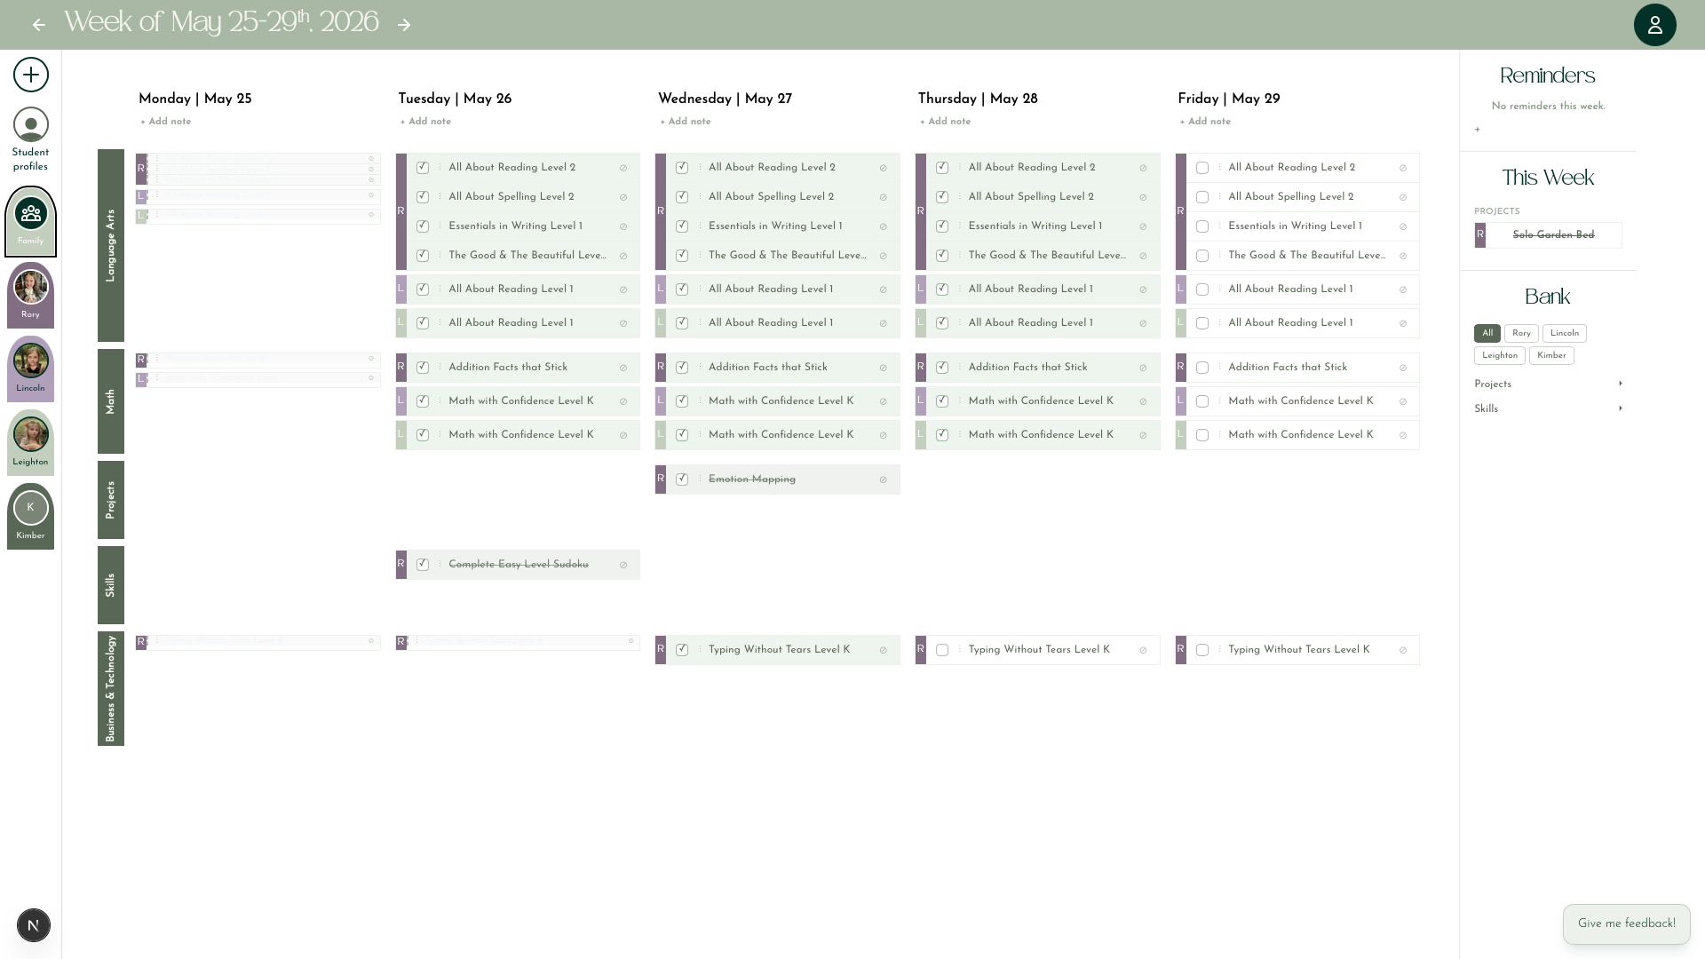Click the add new item plus button

point(31,75)
